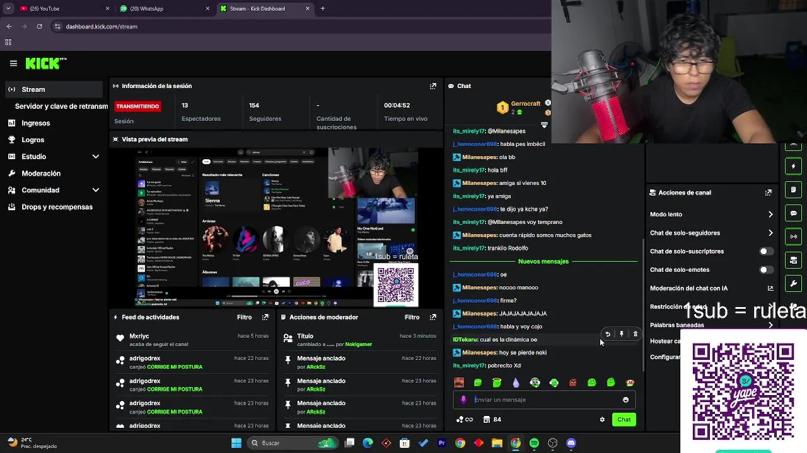
Task: Open Drops y recompensas in the sidebar
Action: 57,207
